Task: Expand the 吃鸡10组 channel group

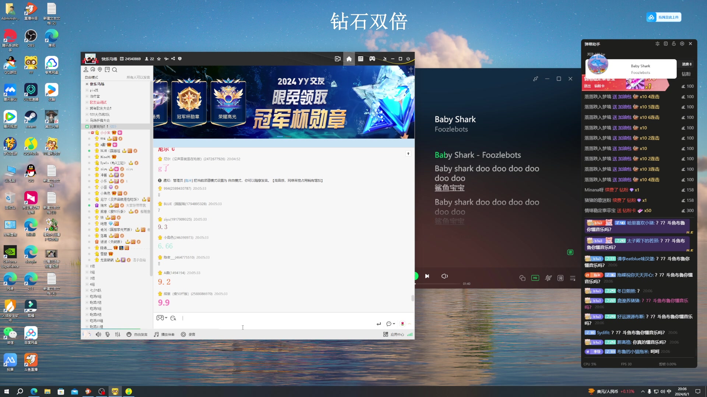Action: click(96, 321)
